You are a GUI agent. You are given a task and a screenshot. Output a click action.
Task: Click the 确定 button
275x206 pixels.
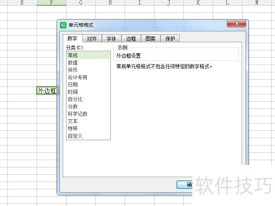185,184
